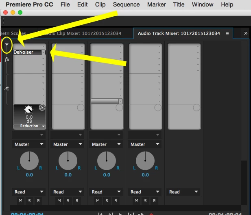The height and width of the screenshot is (215, 251).
Task: Enable record on fourth track with R
Action: point(154,200)
